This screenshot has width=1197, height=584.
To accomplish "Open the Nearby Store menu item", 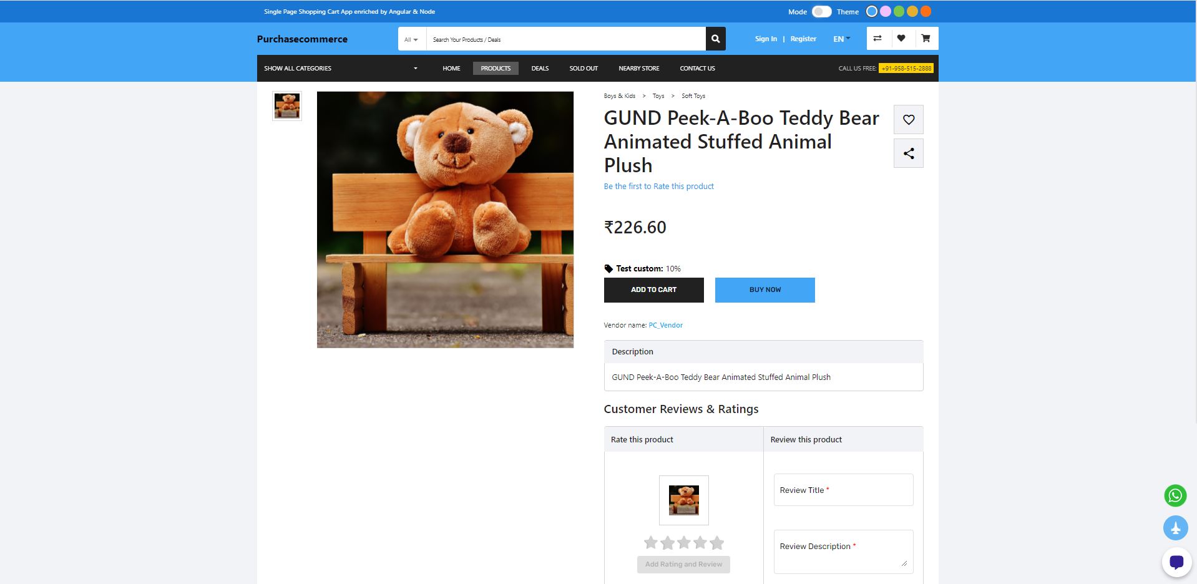I will (638, 68).
